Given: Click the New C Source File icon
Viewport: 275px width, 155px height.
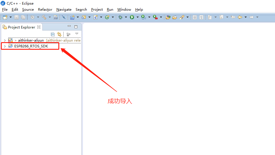Looking at the screenshot, I should (95, 17).
